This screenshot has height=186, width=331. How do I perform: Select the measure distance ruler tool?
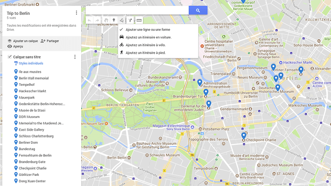pyautogui.click(x=139, y=20)
